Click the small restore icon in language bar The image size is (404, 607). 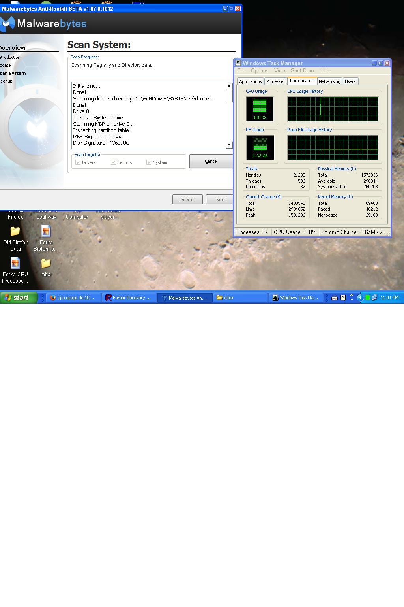coord(352,296)
